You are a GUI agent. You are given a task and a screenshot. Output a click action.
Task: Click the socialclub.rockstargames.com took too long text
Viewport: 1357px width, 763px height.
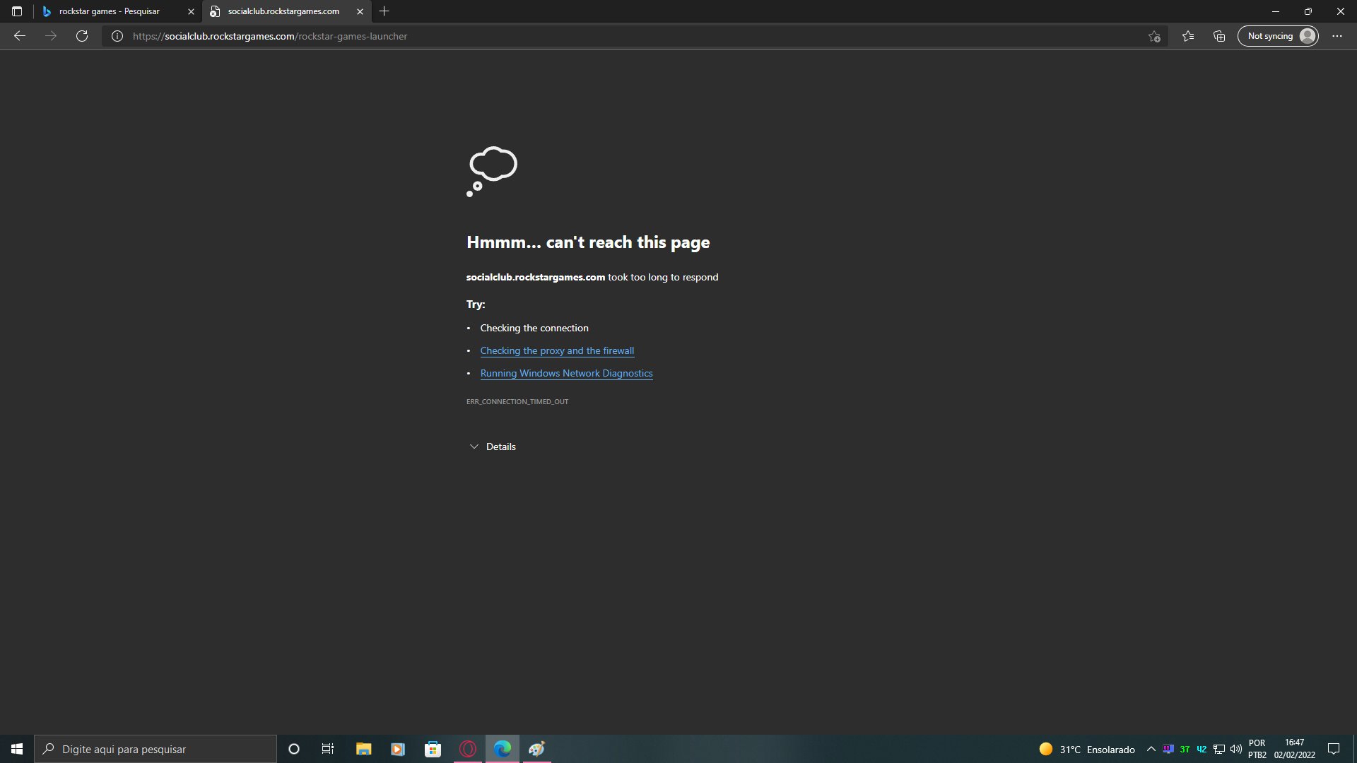coord(592,277)
